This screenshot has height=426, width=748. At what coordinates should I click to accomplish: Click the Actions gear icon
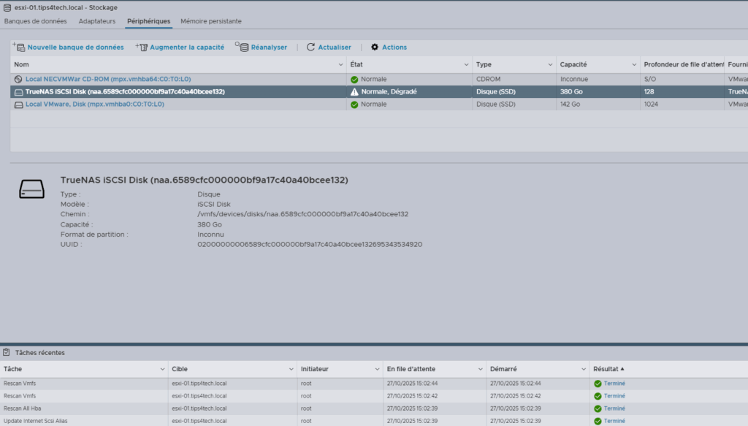375,47
